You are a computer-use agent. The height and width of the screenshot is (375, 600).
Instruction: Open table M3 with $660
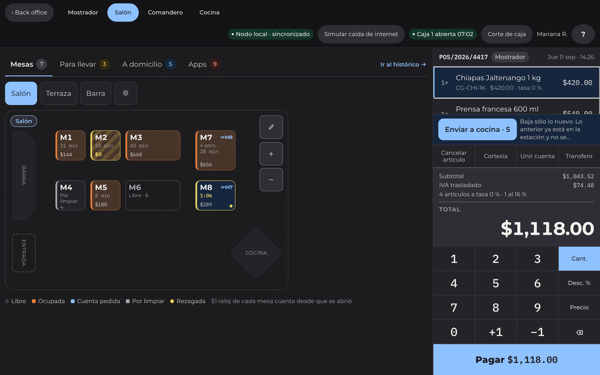click(153, 145)
